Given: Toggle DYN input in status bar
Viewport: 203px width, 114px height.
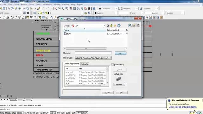Looking at the screenshot, I should click(73, 113).
